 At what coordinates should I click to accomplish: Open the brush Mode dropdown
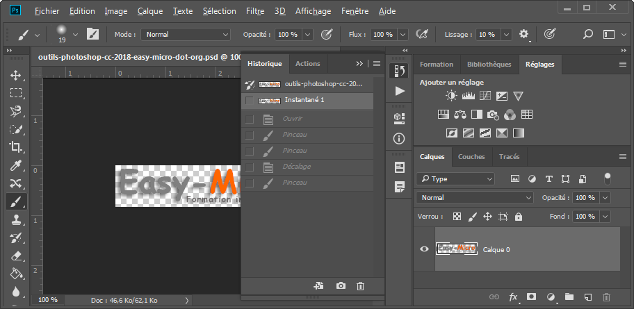186,35
